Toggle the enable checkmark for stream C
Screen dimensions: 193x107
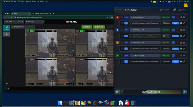(122, 43)
